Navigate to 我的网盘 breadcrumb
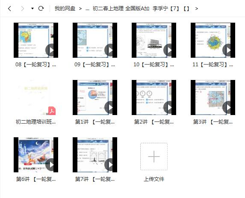The image size is (245, 198). (x=65, y=9)
